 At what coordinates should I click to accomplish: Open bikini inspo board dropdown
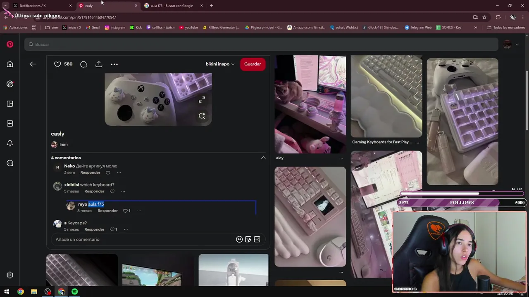(x=220, y=64)
